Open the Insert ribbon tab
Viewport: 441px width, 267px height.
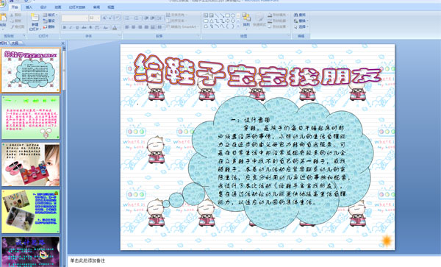click(29, 7)
